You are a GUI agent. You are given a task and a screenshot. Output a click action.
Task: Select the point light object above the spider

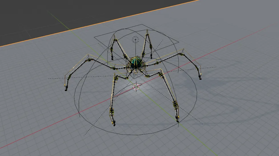[x=136, y=39]
